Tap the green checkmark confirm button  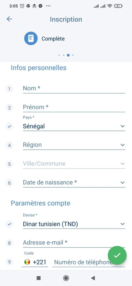point(117,255)
